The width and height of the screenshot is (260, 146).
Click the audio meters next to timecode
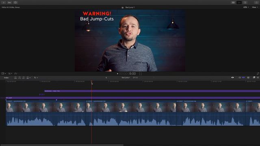(141, 74)
